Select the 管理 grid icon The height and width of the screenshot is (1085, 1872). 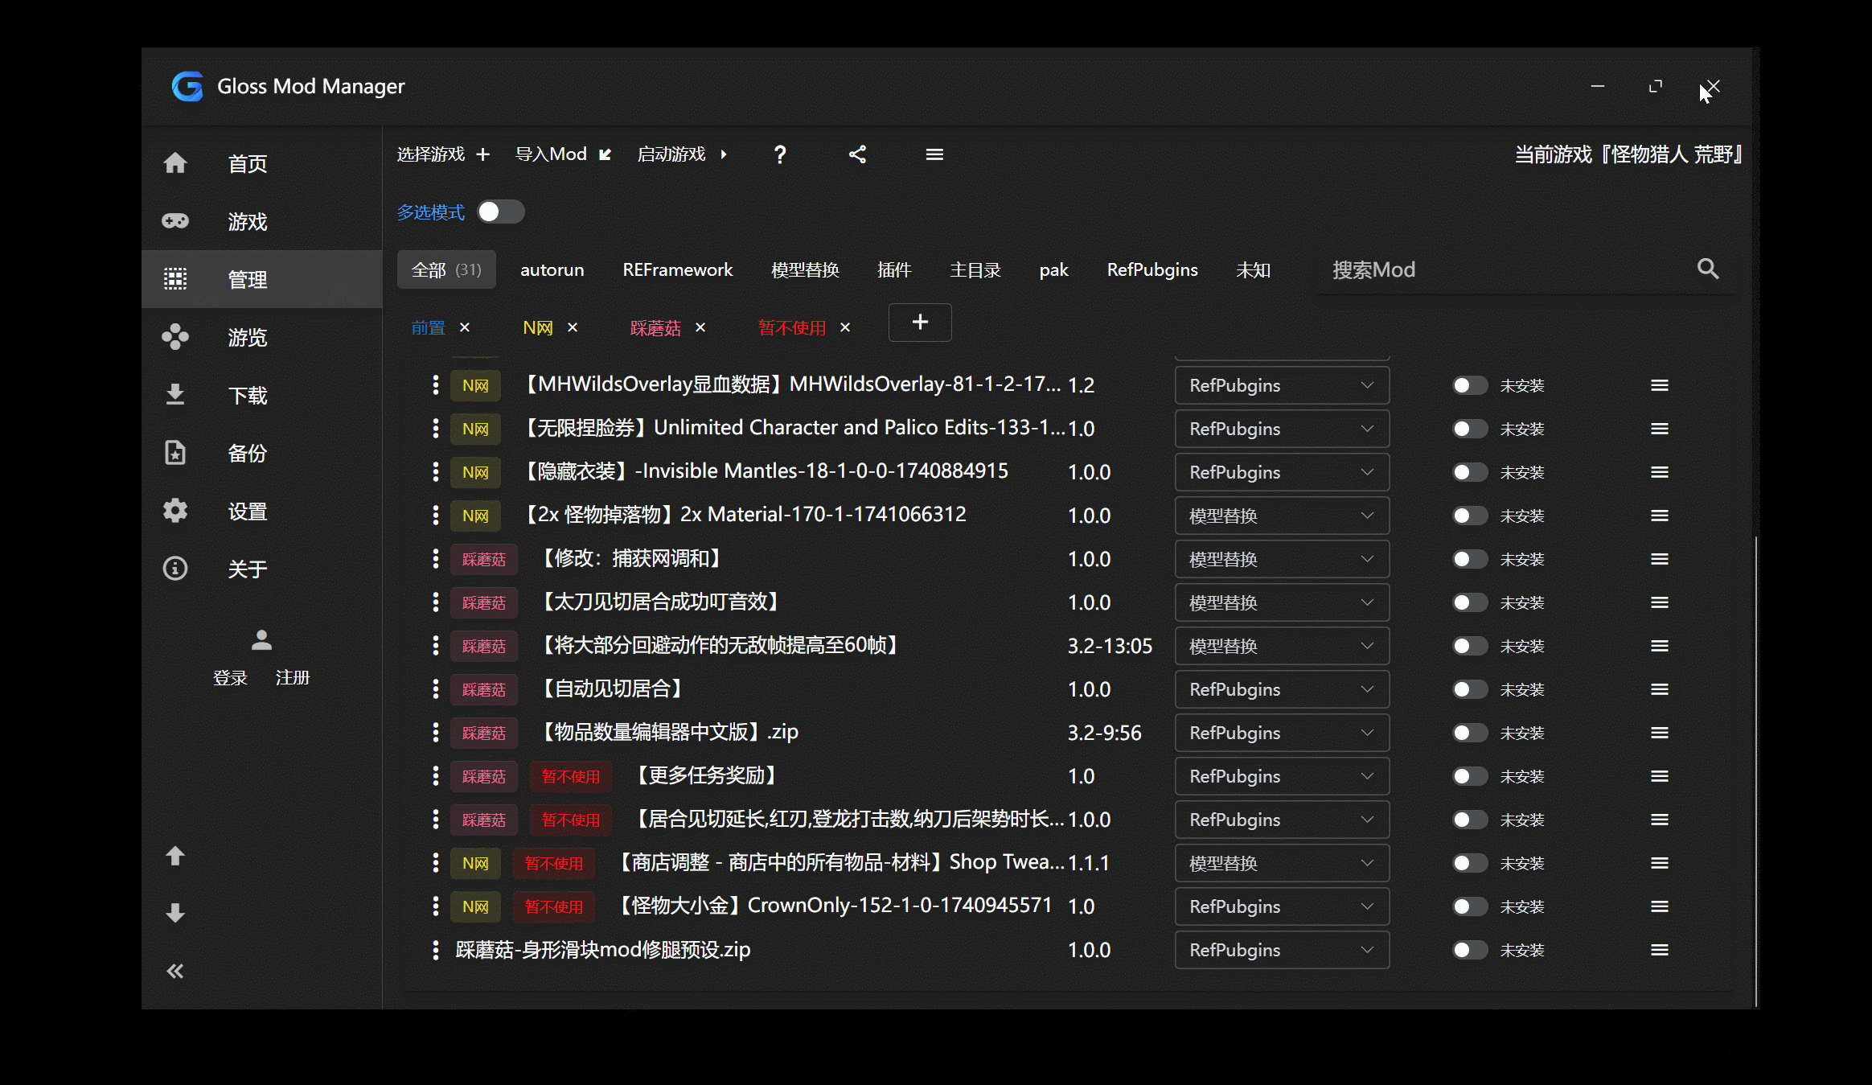tap(175, 279)
